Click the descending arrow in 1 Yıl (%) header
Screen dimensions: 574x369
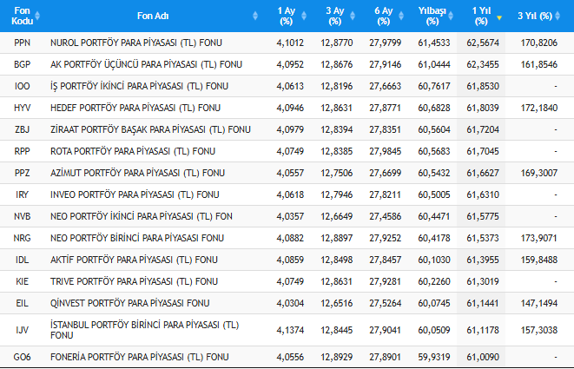click(x=500, y=16)
